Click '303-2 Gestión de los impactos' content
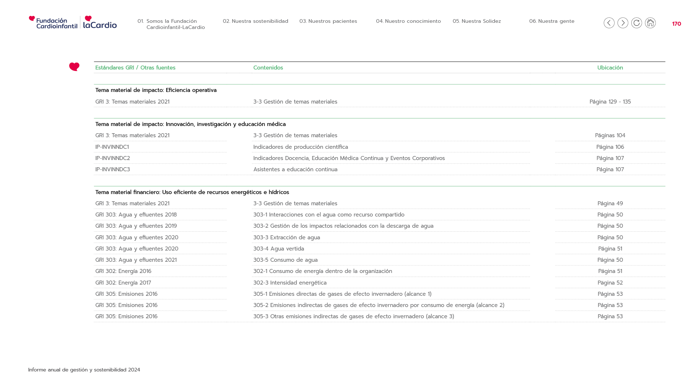The image size is (695, 391). click(x=343, y=226)
